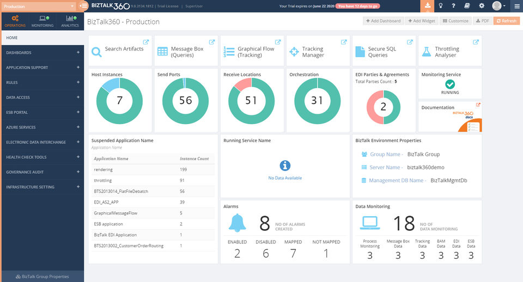Click the download icon in top bar
The width and height of the screenshot is (523, 282).
(x=428, y=6)
